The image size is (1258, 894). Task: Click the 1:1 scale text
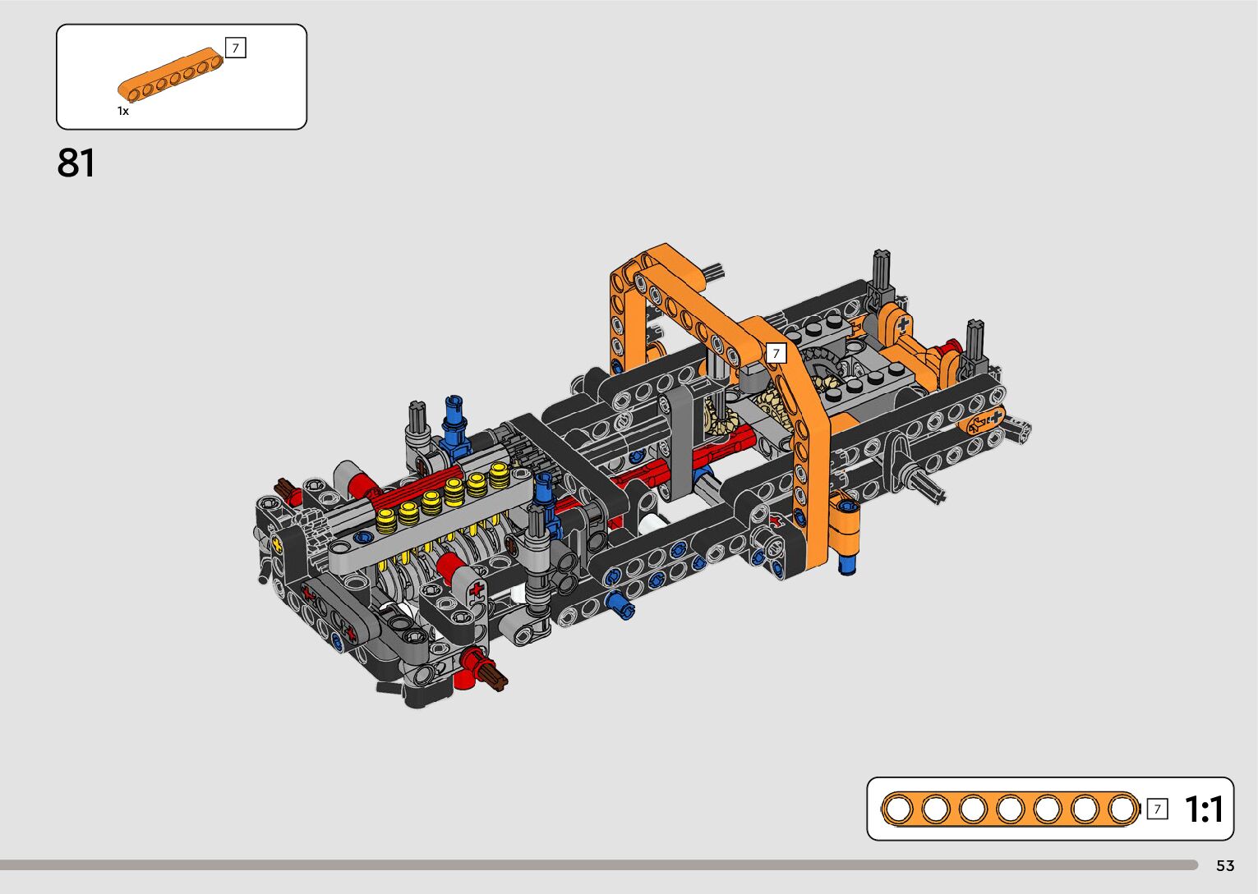coord(1204,809)
